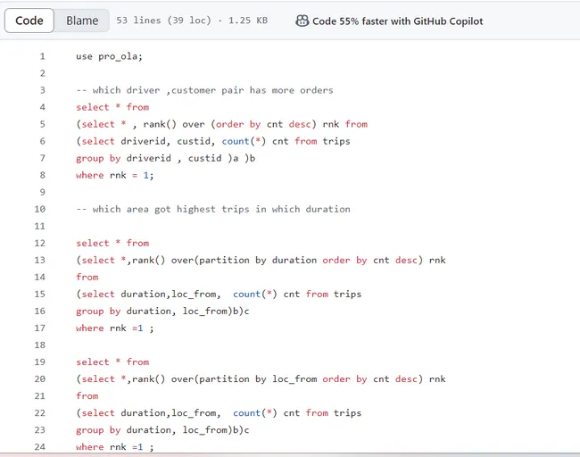580x457 pixels.
Task: Select line number 8
Action: coord(42,175)
